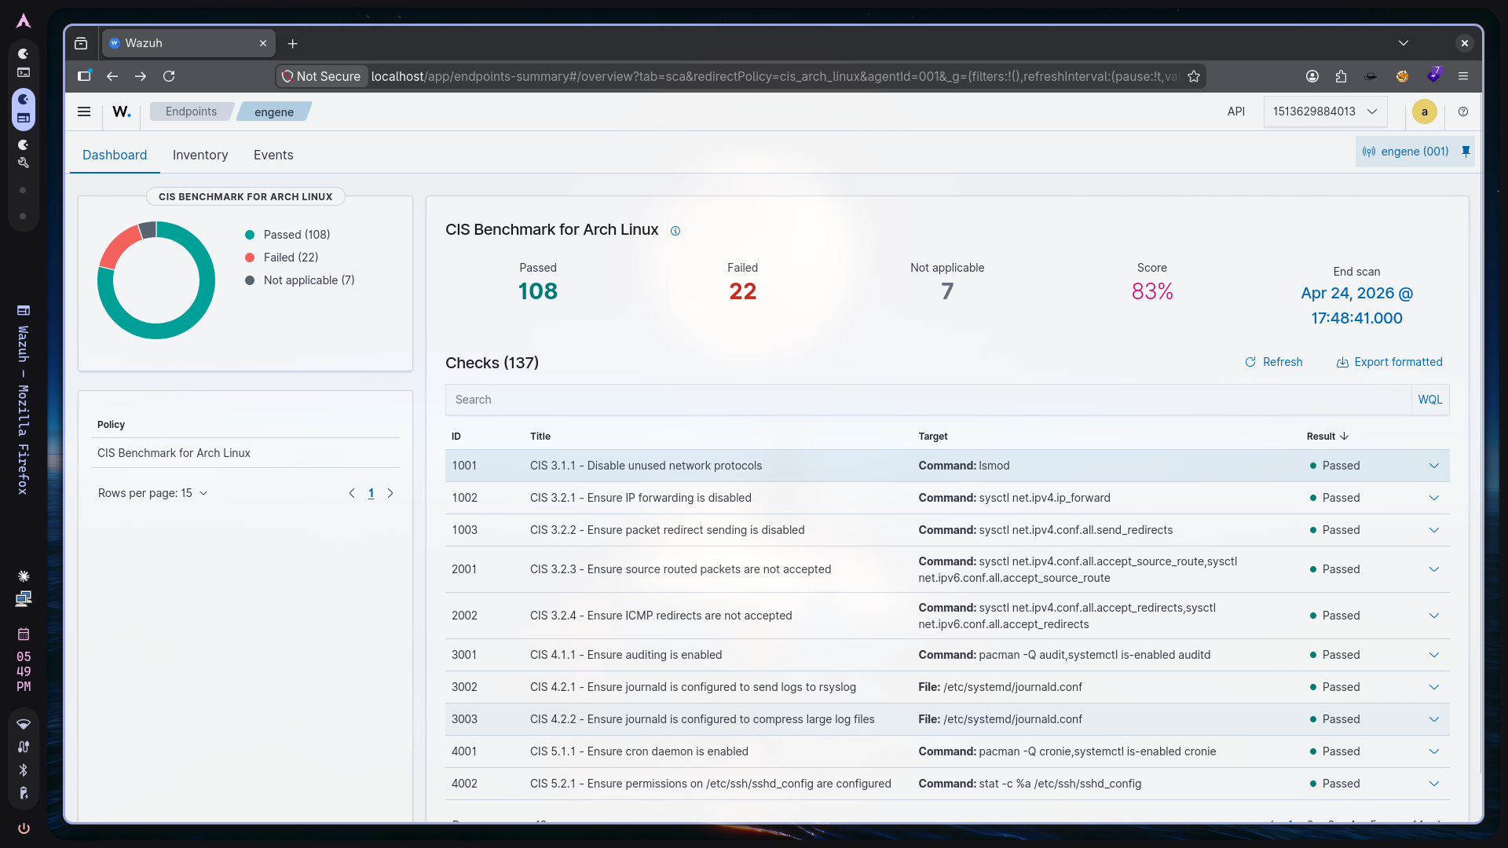Screen dimensions: 1508x848
Task: Click Export formatted link
Action: pos(1389,362)
